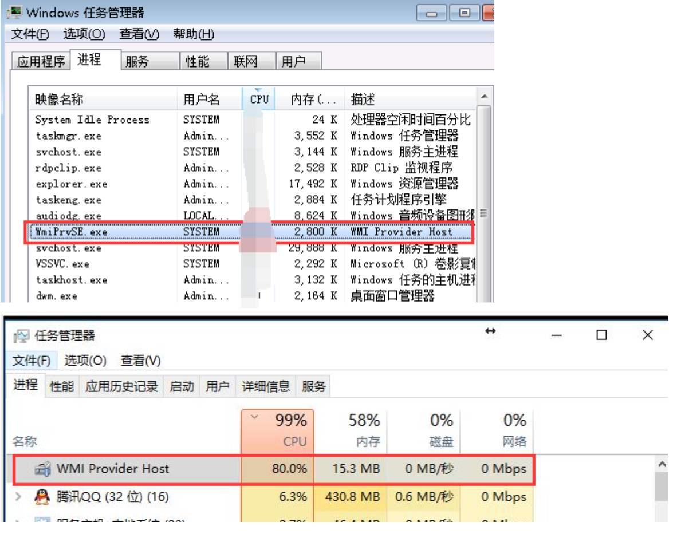Screen dimensions: 673x538
Task: Switch to 服务 tab in Windows 任务管理器
Action: coord(149,61)
